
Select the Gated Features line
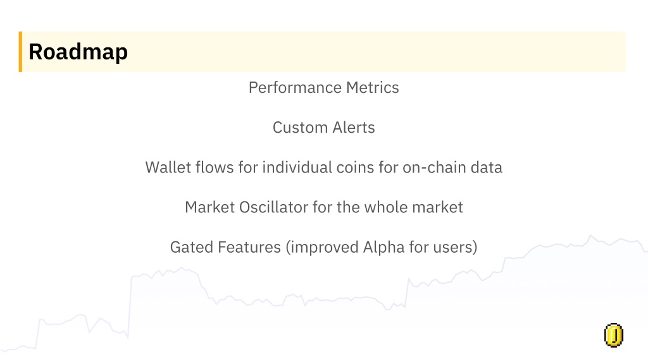pyautogui.click(x=323, y=247)
